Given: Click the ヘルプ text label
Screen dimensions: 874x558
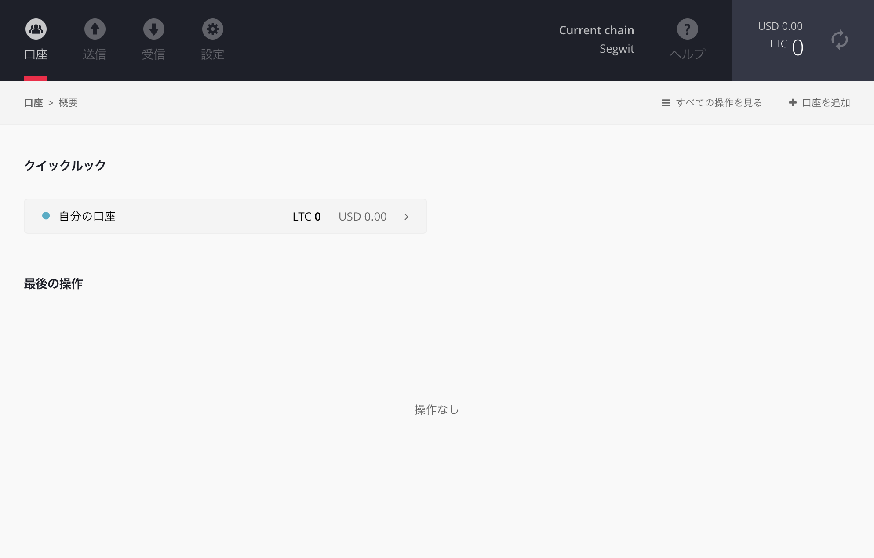Looking at the screenshot, I should point(688,54).
